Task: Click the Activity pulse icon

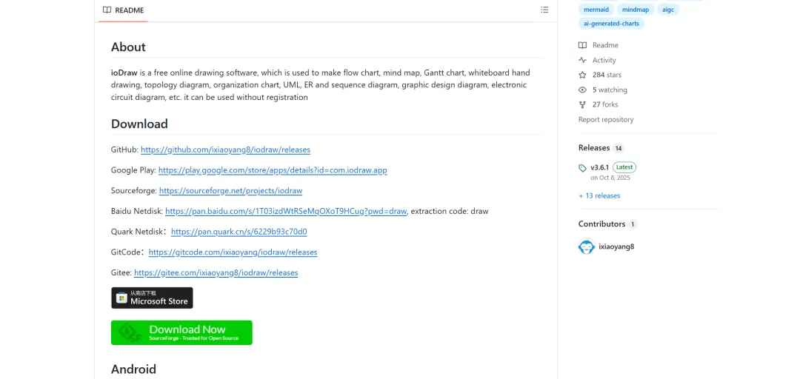Action: point(583,60)
